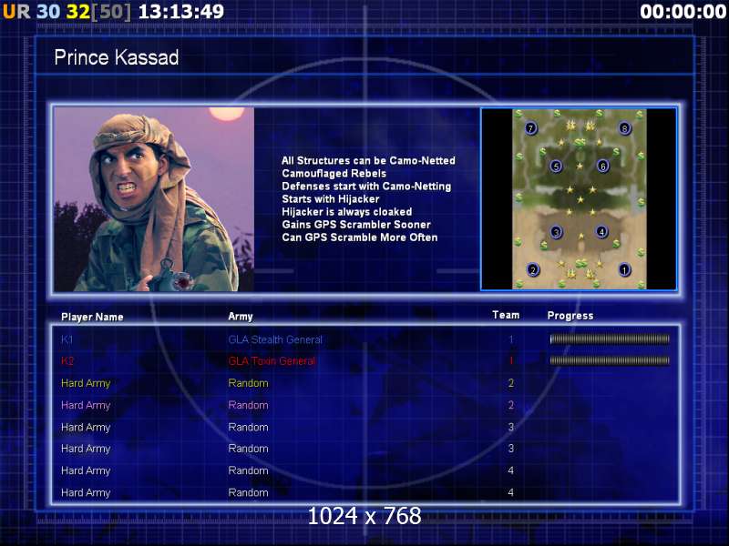Click the 'Starts with Hijacker' line
The image size is (729, 546).
(331, 199)
